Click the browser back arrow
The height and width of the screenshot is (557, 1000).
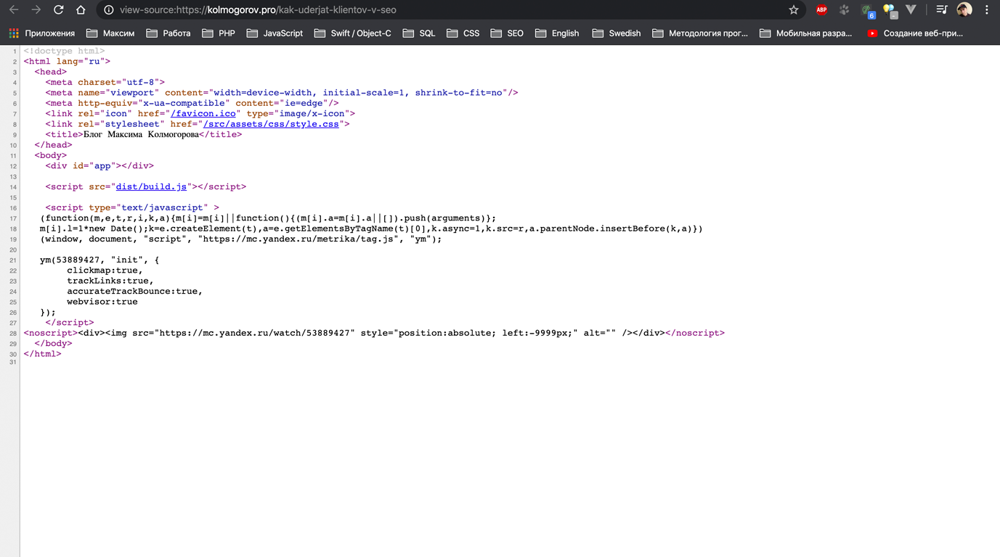(14, 10)
